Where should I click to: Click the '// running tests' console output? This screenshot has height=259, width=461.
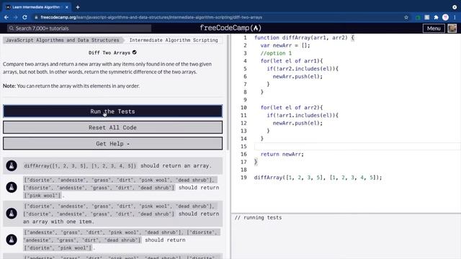pos(258,217)
